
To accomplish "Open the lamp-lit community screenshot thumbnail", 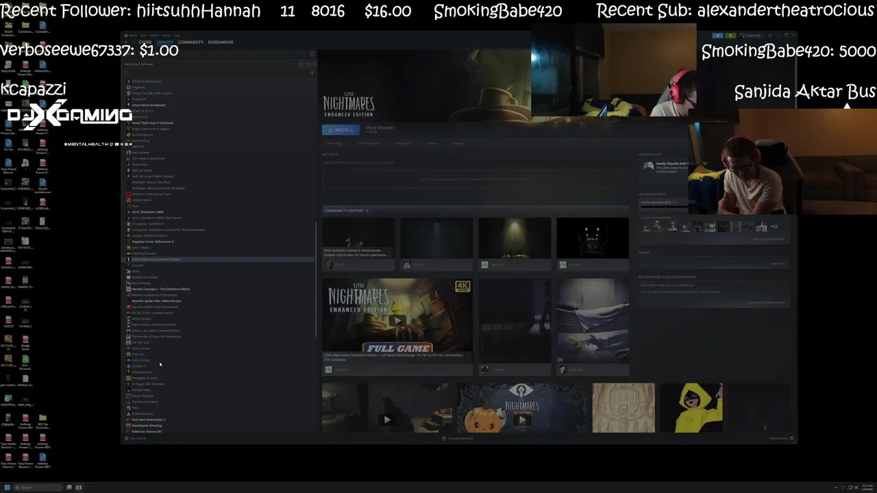I will pyautogui.click(x=515, y=238).
